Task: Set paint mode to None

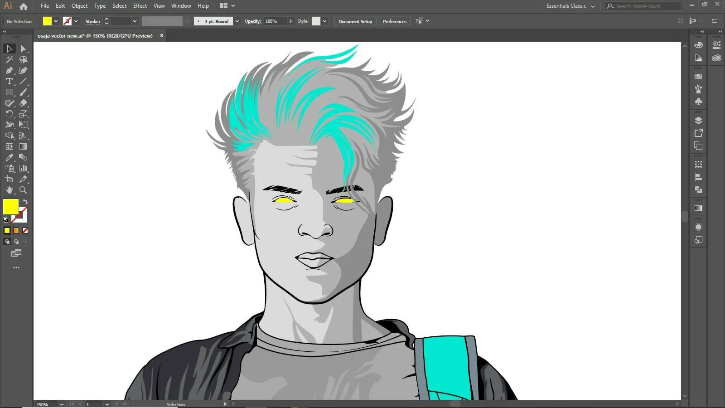Action: (25, 230)
